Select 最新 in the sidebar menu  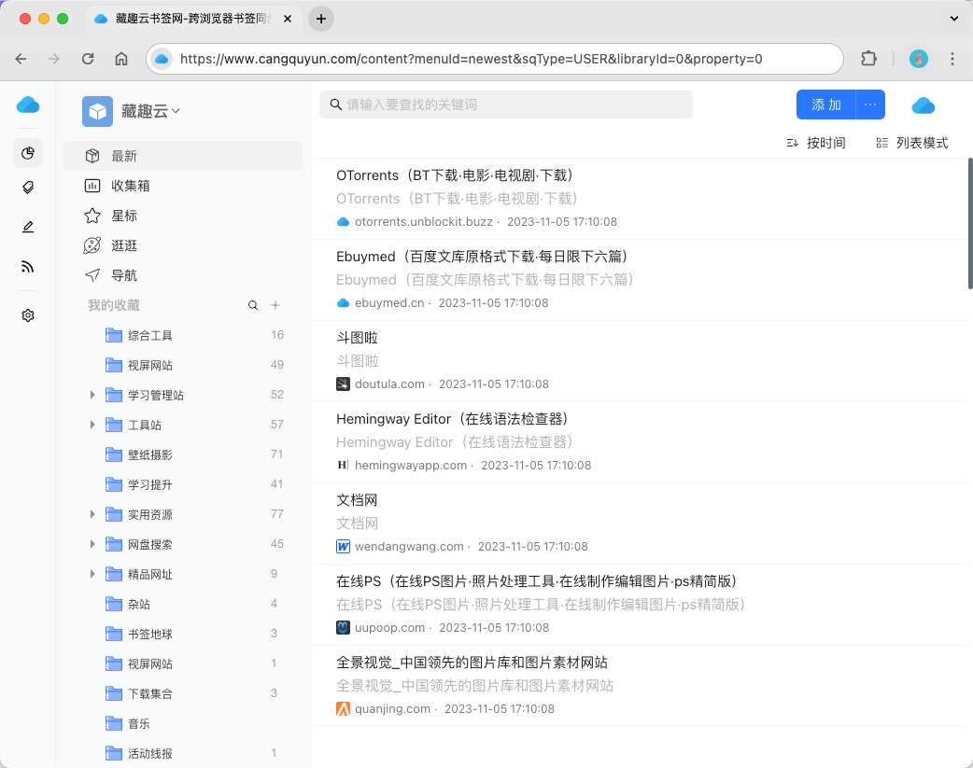point(182,156)
